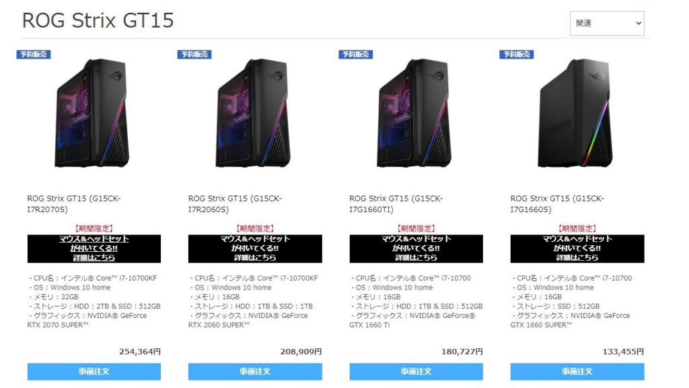Click the G15CK-I7G1660S desktop product image
The image size is (689, 388).
(x=576, y=113)
